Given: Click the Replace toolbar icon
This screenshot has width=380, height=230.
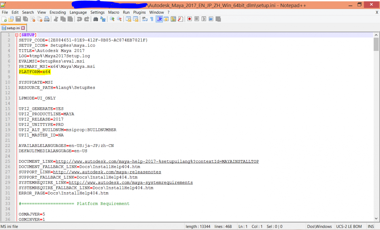Looking at the screenshot, I should [103, 19].
